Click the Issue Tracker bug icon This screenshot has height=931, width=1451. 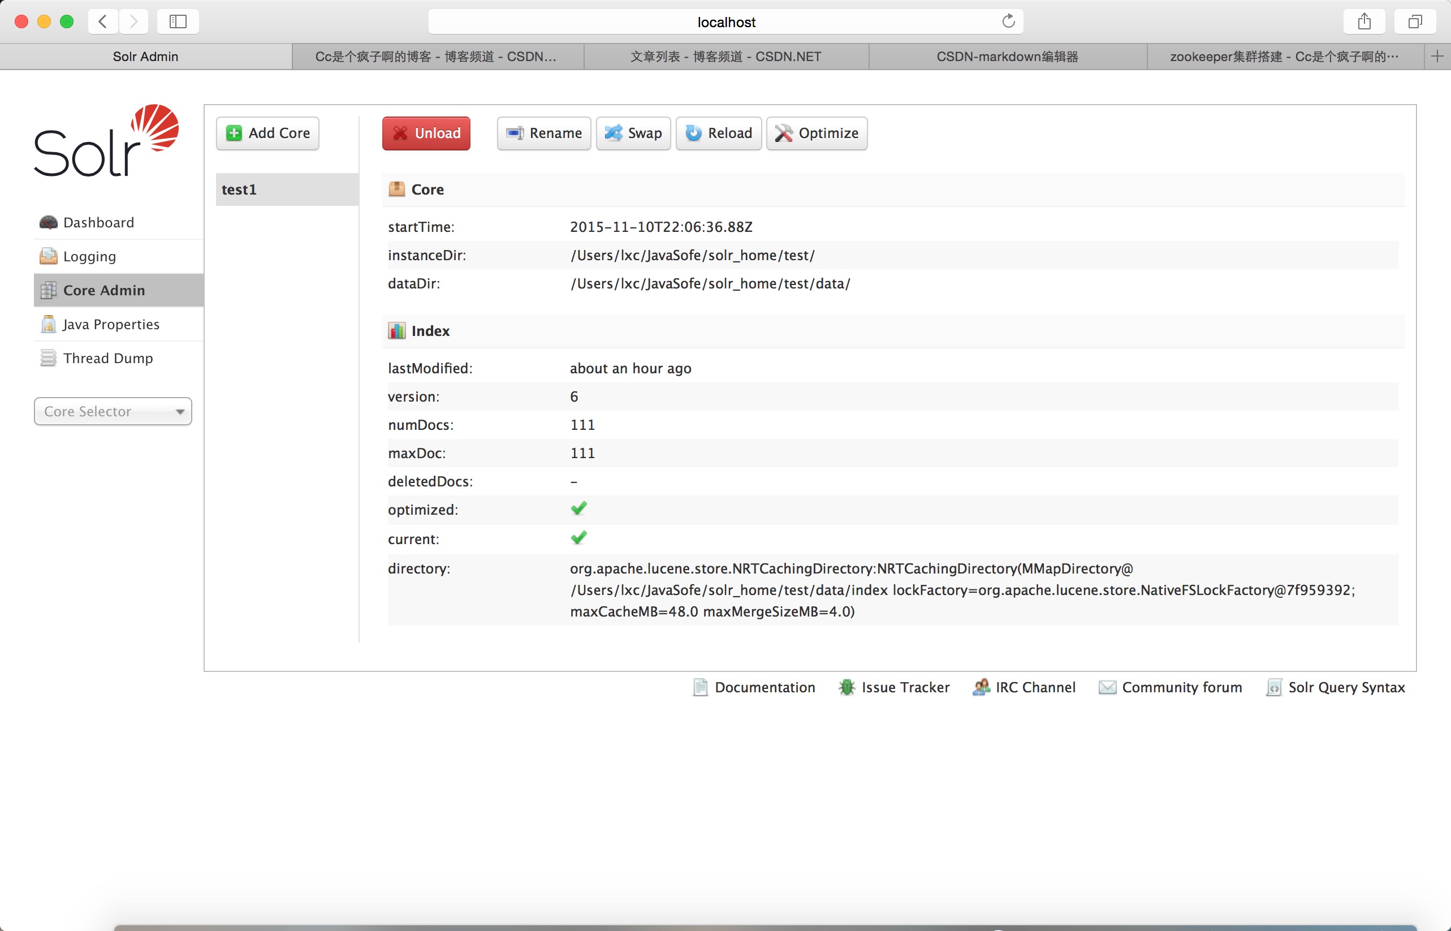(x=847, y=687)
